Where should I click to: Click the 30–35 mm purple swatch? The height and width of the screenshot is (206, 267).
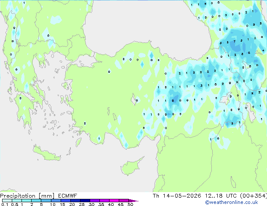[x=94, y=201]
